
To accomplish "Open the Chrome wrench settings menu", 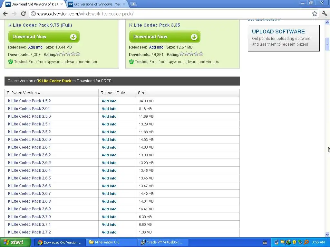I will pyautogui.click(x=324, y=14).
